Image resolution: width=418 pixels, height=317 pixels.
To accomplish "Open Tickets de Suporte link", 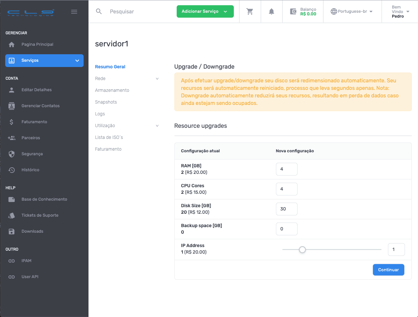I will tap(40, 215).
